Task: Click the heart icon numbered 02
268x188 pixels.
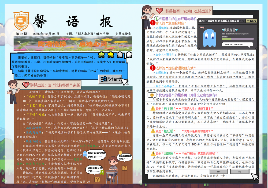Action: coord(159,11)
